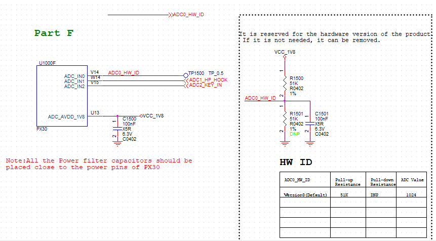Click the 'Pull-down Resistance' header cell

pos(381,181)
